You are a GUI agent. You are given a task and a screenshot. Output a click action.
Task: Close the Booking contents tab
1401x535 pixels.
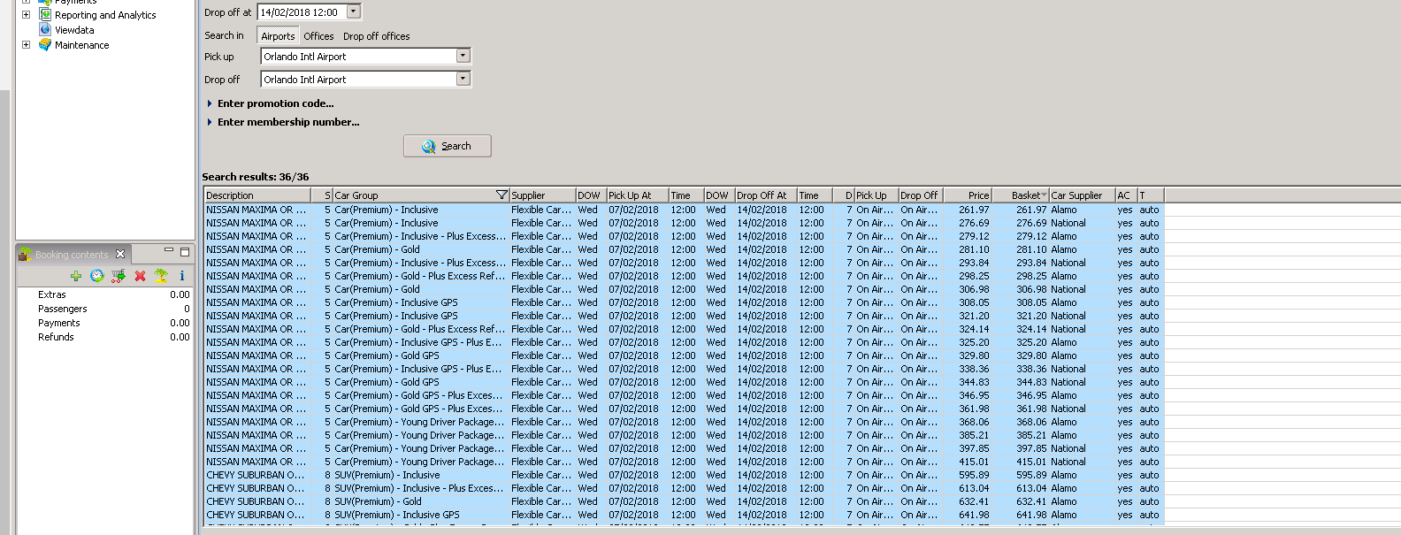(x=120, y=255)
